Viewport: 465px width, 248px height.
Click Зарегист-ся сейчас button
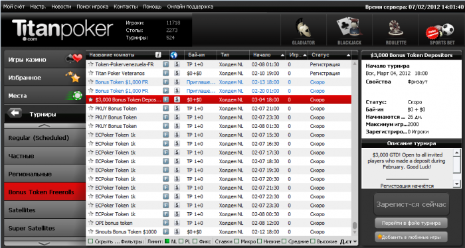(411, 204)
